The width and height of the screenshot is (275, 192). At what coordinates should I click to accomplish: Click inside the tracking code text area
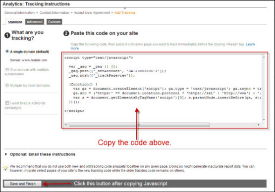[x=163, y=89]
